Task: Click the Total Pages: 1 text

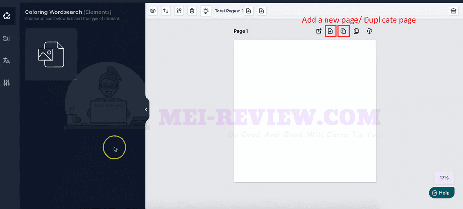Action: pyautogui.click(x=229, y=11)
